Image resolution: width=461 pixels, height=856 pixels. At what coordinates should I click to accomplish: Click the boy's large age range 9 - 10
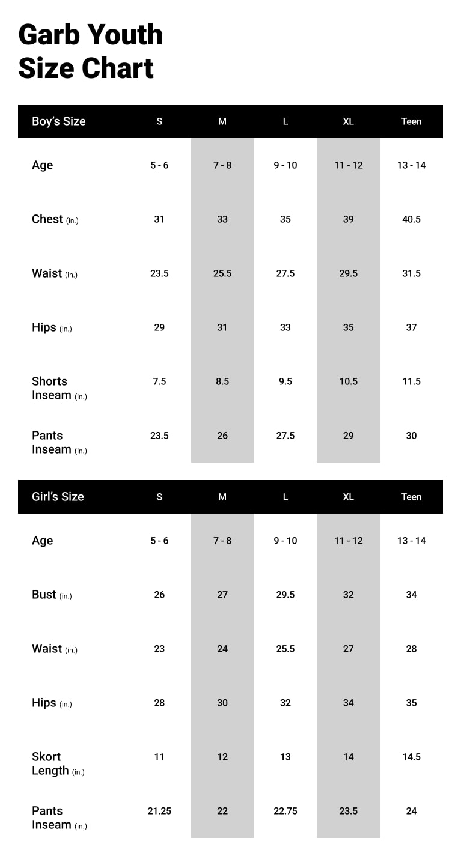pos(285,165)
